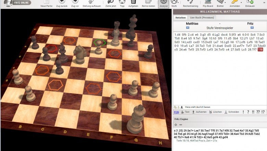Screen dimensions: 267x151
Task: Expand the Anmelden dropdown arrow
Action: pos(241,2)
